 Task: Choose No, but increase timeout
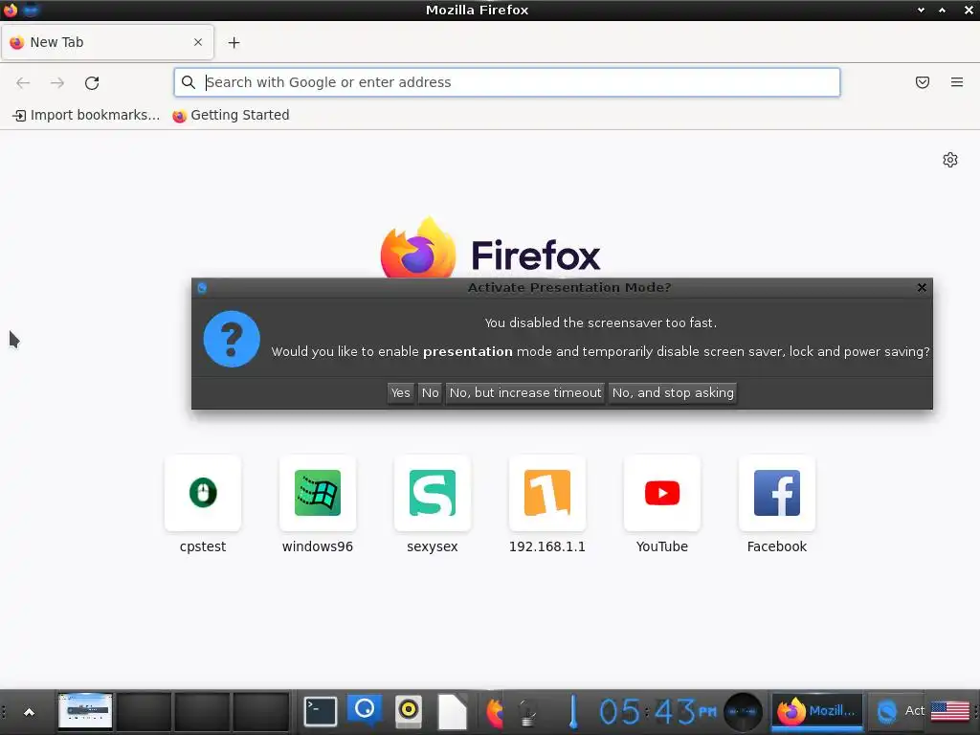(525, 392)
